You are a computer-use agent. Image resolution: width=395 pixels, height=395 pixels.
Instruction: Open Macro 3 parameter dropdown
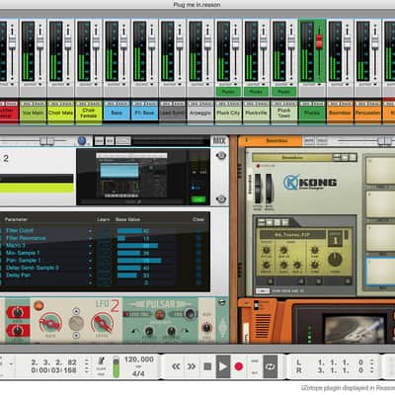point(90,246)
